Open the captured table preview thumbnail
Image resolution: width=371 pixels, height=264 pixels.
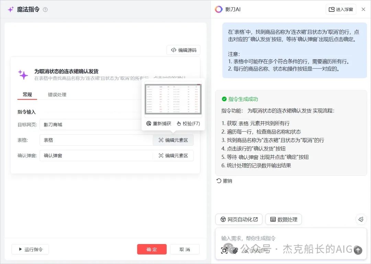pyautogui.click(x=173, y=99)
